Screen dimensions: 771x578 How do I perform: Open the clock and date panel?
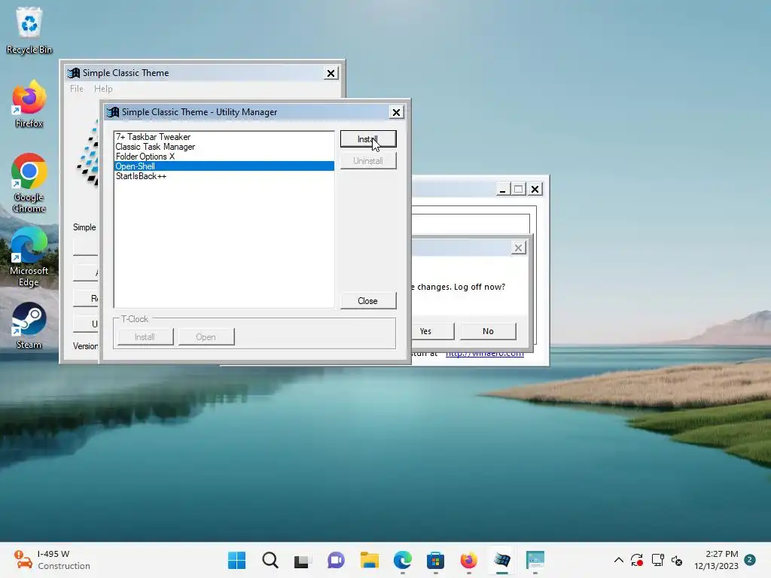(x=716, y=560)
